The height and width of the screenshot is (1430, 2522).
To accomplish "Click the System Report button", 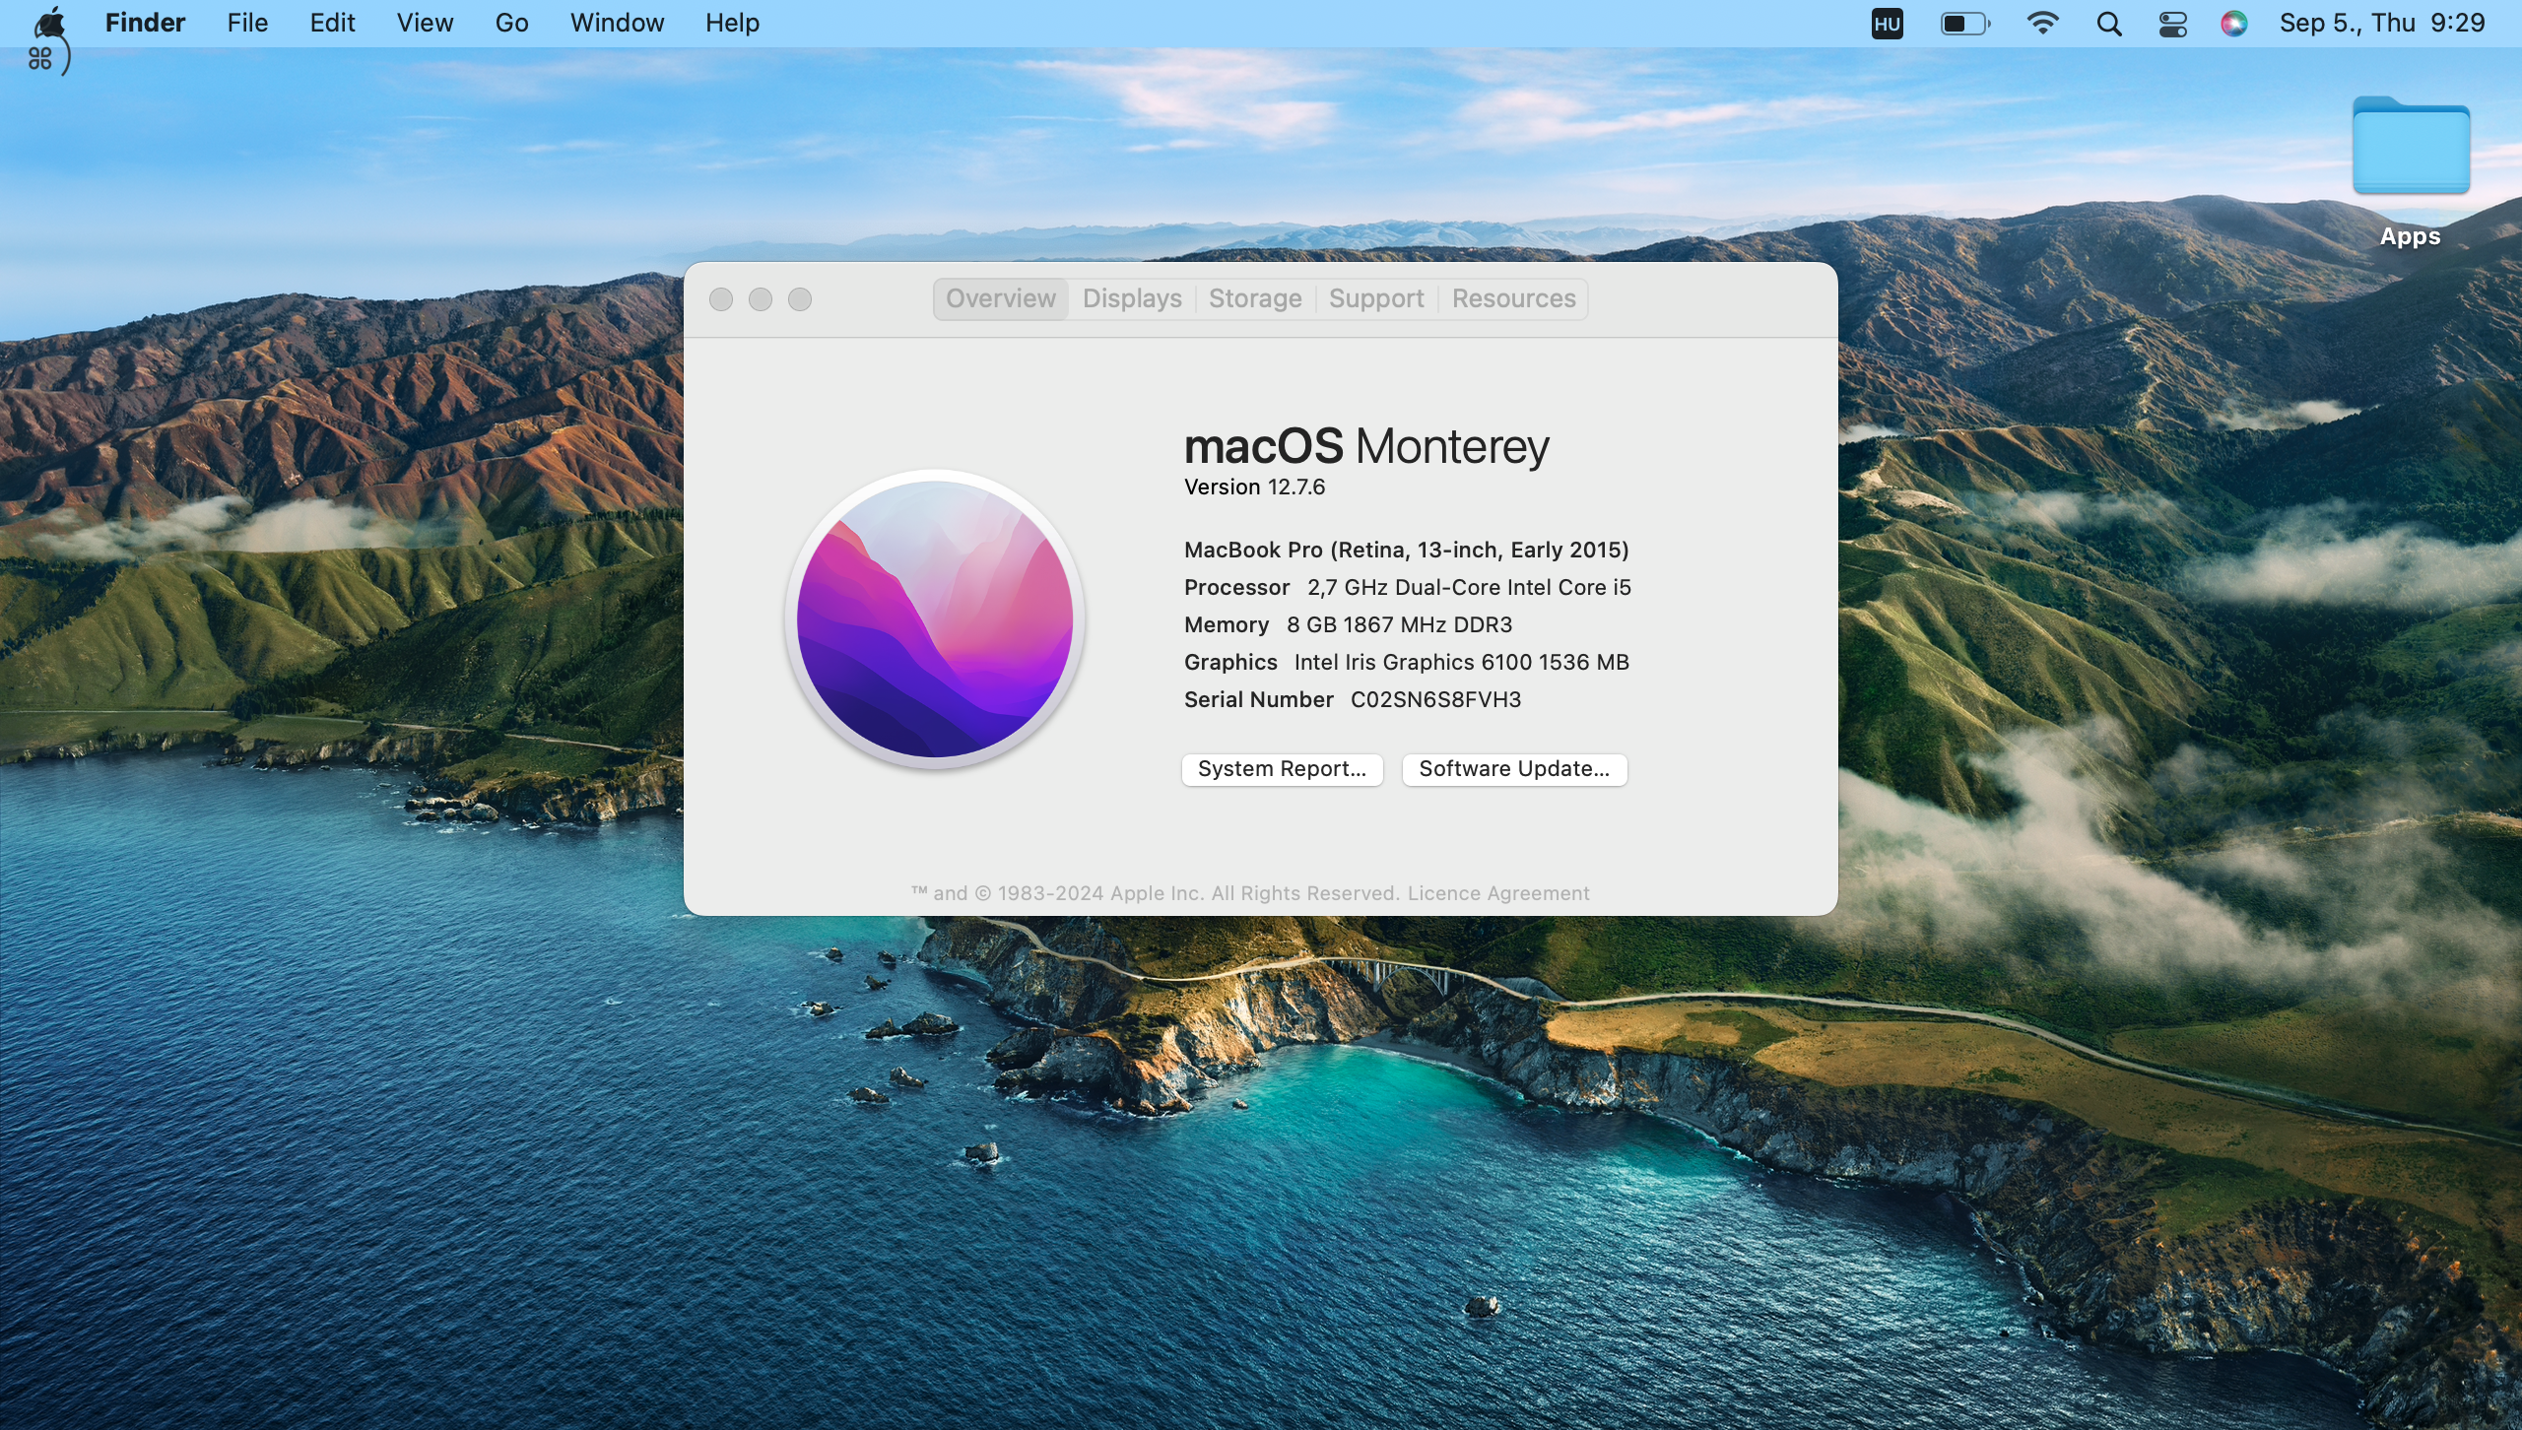I will point(1280,767).
